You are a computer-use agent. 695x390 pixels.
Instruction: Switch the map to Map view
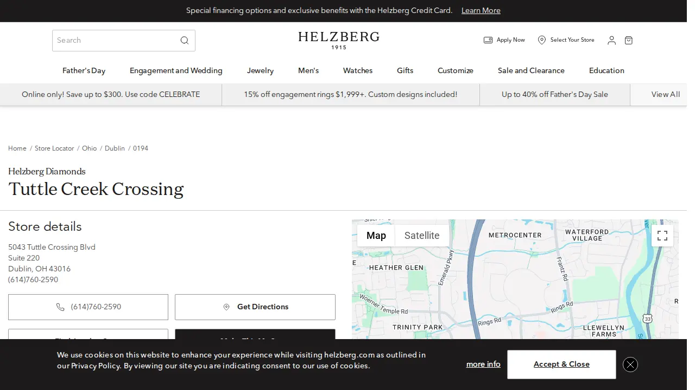[376, 236]
